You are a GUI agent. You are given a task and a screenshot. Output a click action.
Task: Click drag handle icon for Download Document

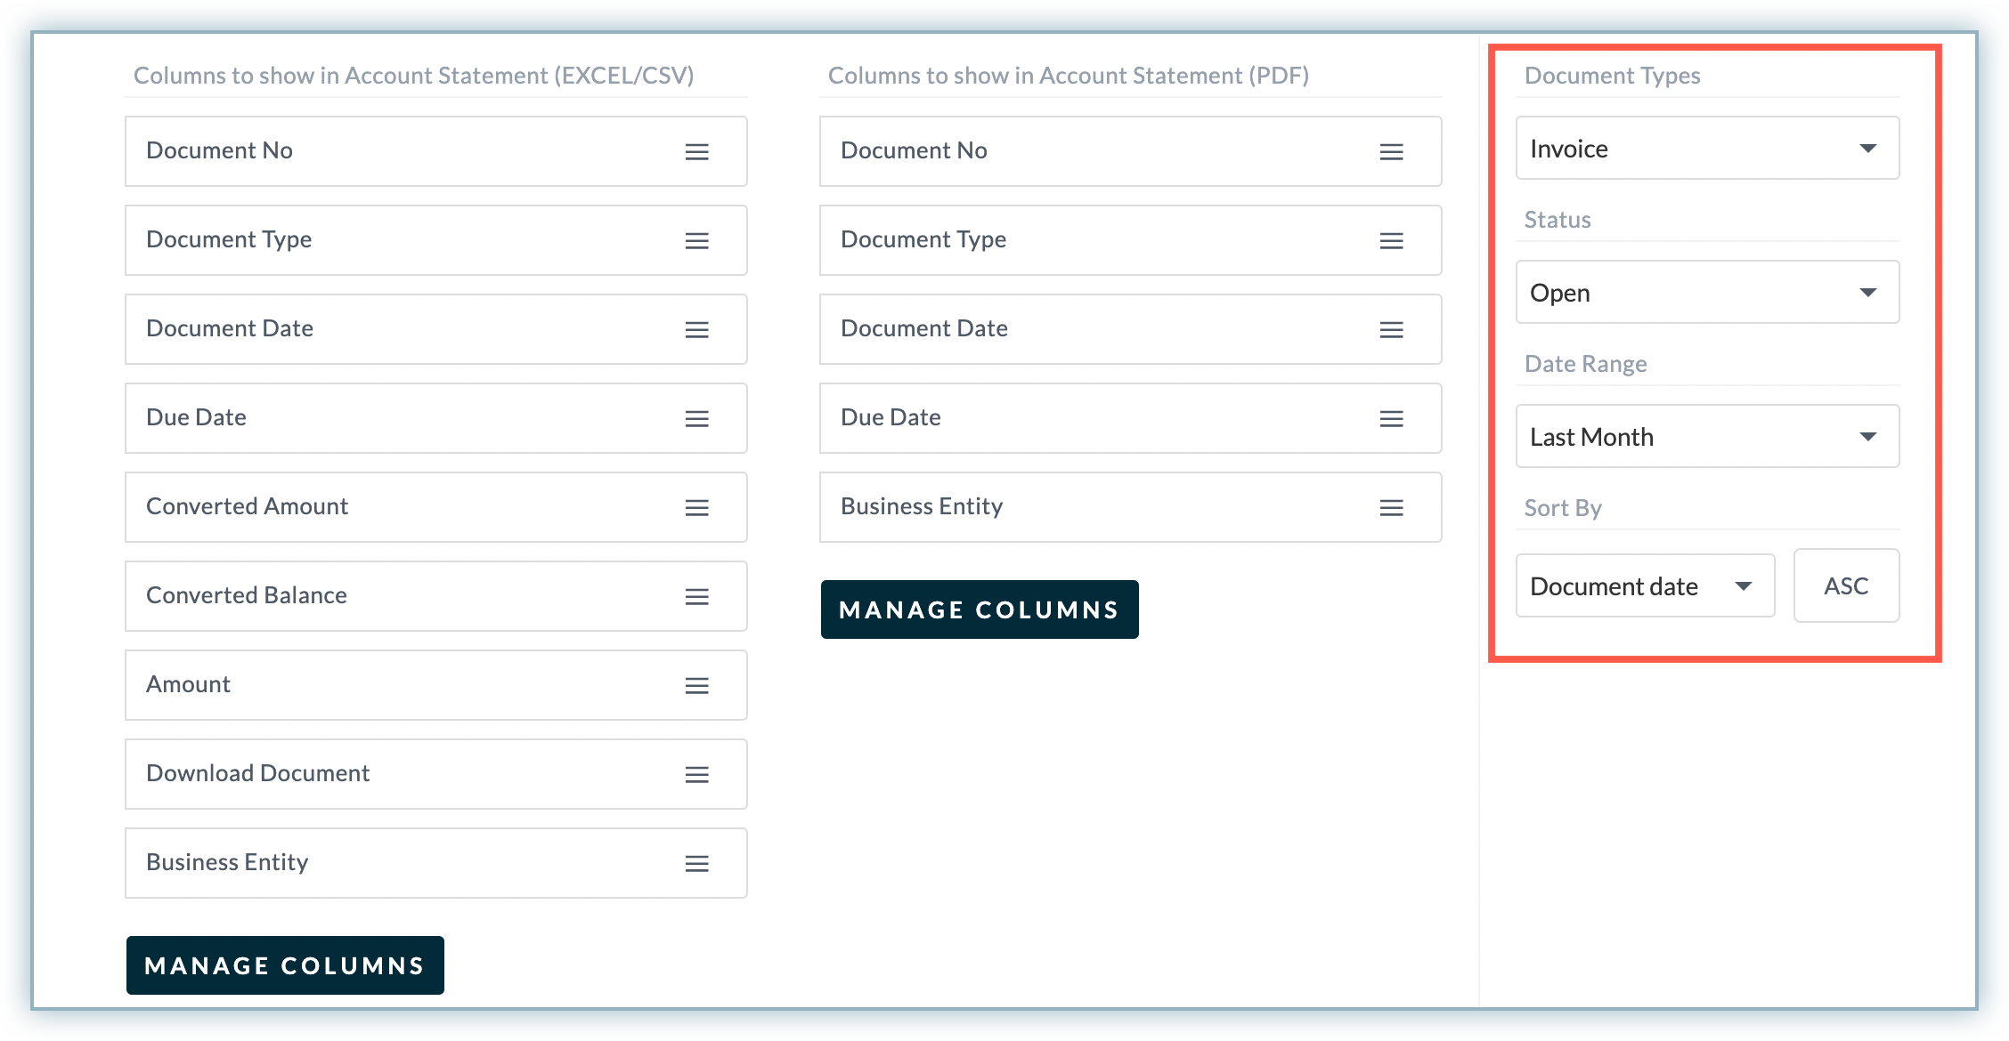696,775
